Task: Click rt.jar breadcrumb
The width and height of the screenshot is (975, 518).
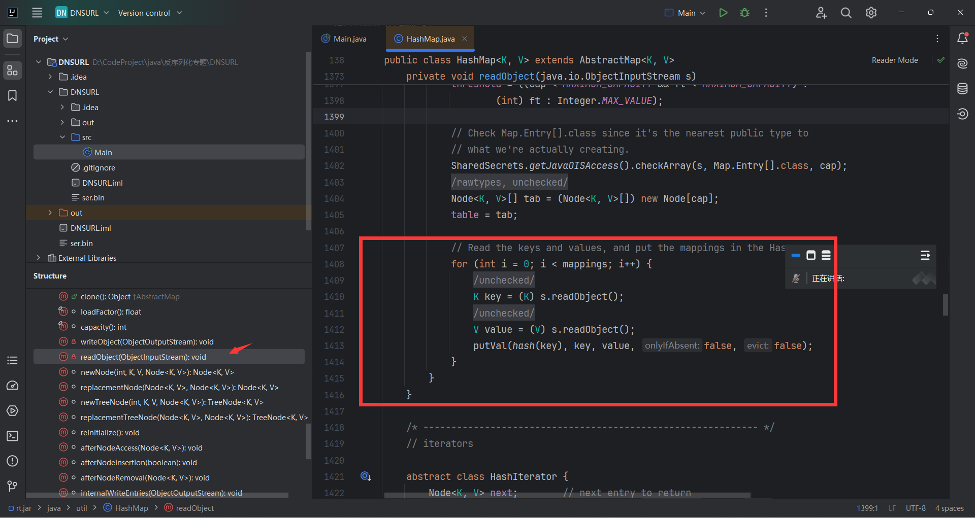Action: point(20,508)
